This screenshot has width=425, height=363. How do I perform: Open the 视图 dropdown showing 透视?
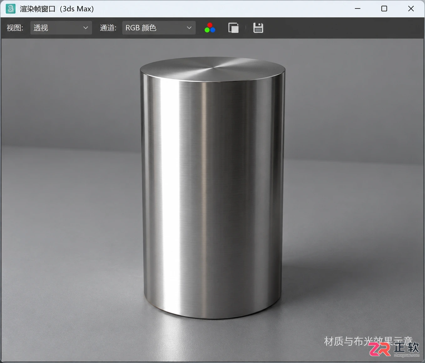61,28
